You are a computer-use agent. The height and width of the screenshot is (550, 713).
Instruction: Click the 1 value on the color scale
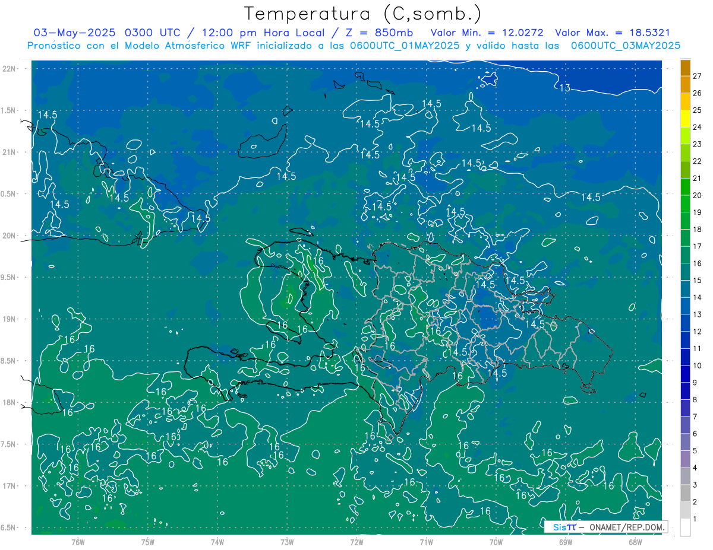pyautogui.click(x=695, y=519)
